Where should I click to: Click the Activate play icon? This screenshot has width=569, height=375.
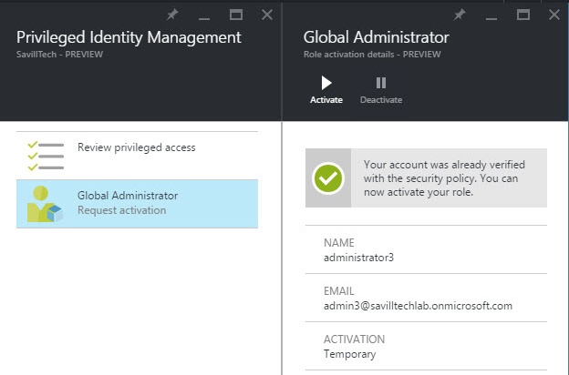tap(326, 83)
